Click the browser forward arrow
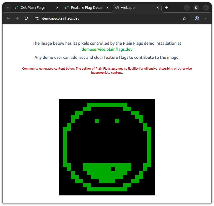The height and width of the screenshot is (206, 214). [x=17, y=18]
